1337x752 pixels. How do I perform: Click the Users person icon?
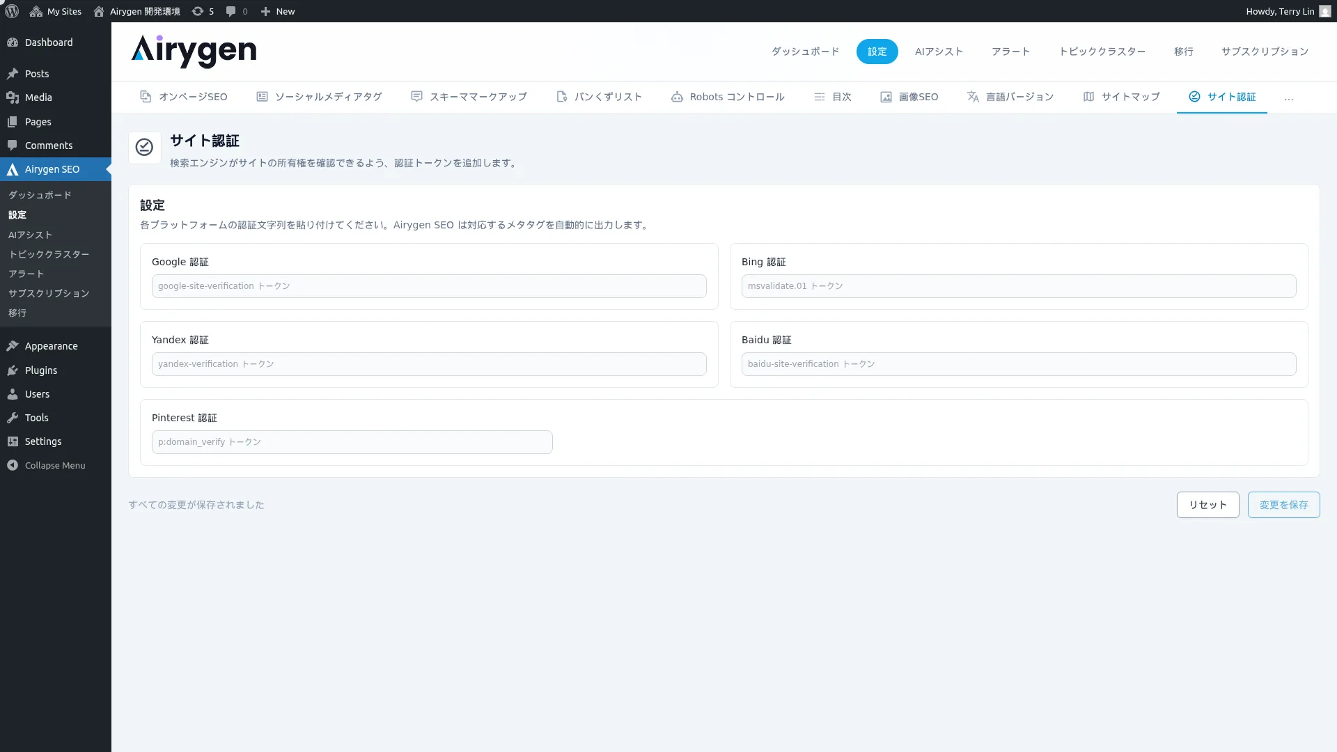(13, 394)
